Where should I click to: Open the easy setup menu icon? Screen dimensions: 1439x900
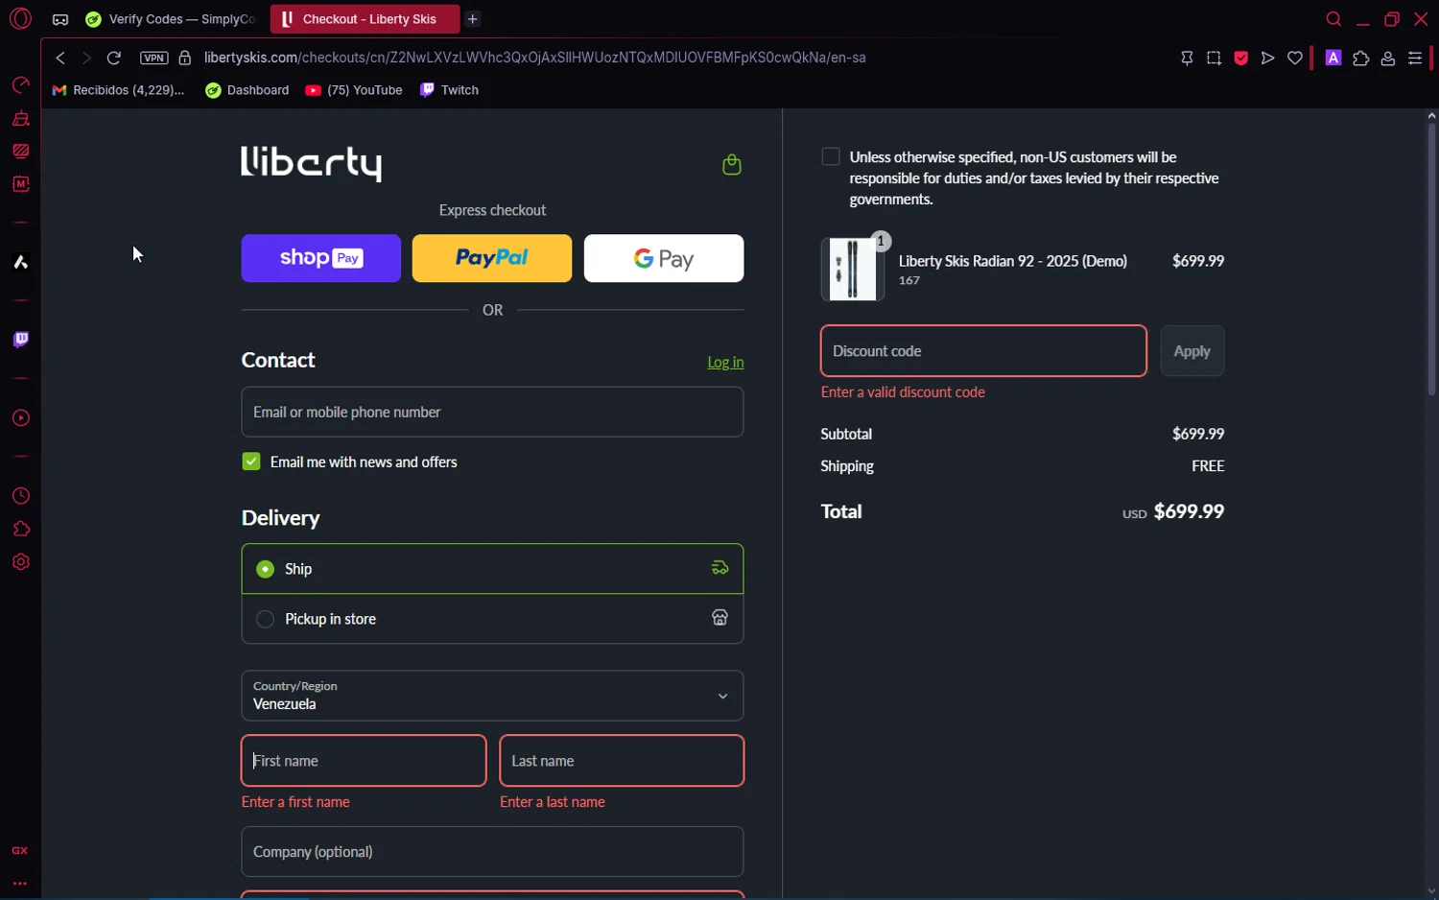tap(1415, 59)
